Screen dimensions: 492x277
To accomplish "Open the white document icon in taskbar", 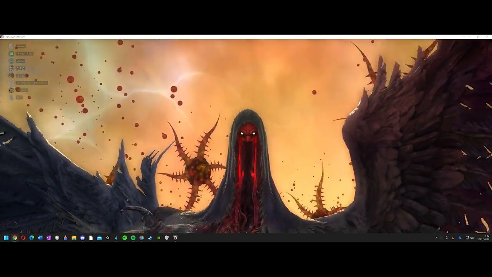I will (x=91, y=238).
